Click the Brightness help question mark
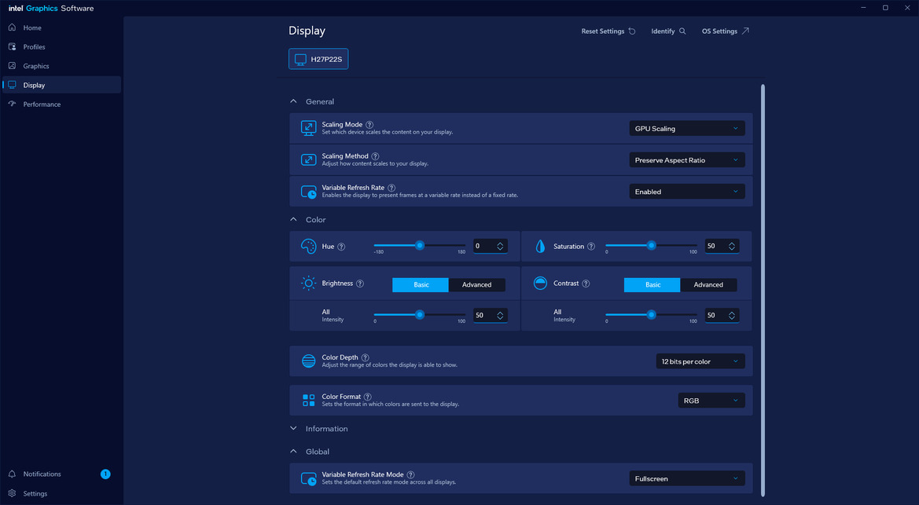Viewport: 919px width, 505px height. [x=360, y=284]
